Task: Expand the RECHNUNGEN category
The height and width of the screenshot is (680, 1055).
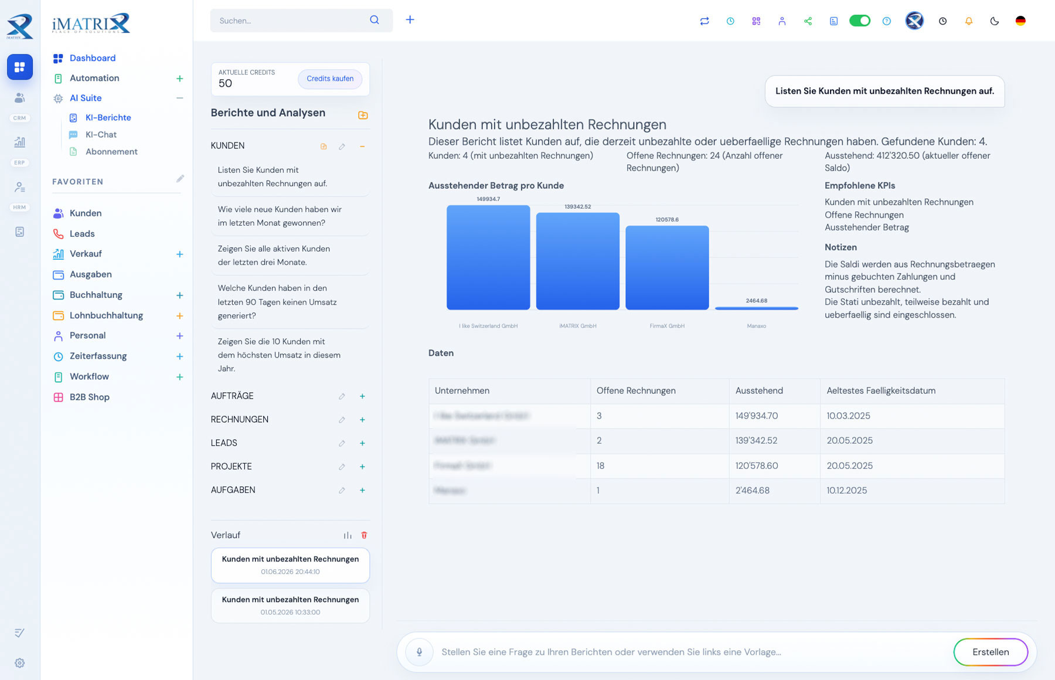Action: pos(362,420)
